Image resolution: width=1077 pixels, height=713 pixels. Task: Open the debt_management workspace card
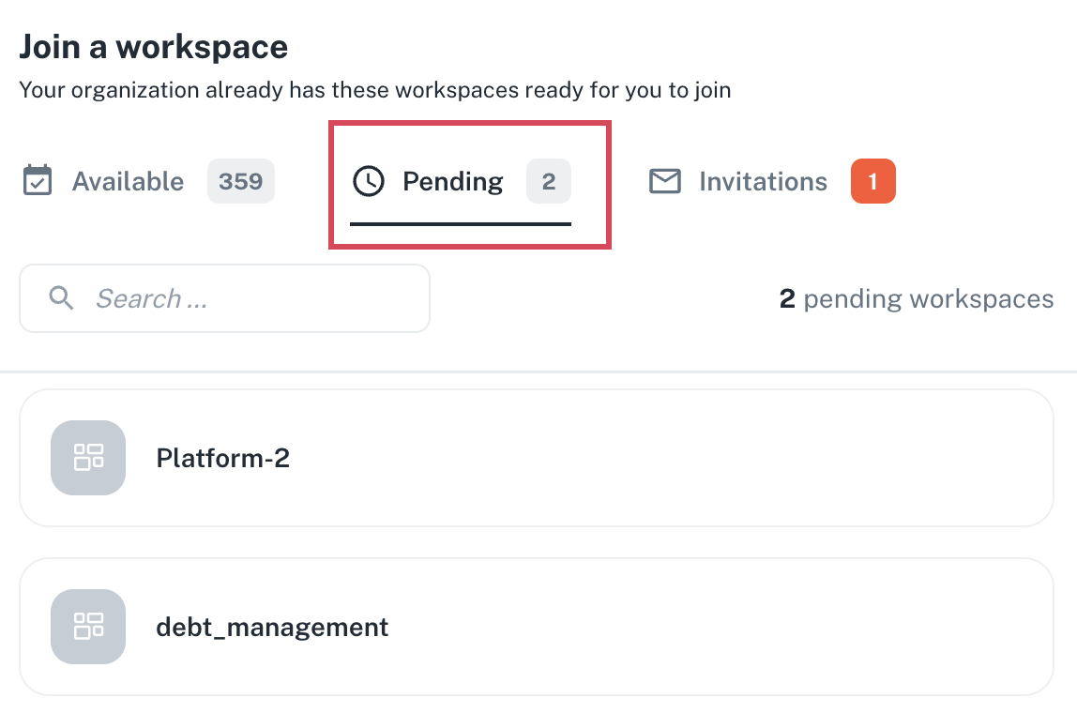pyautogui.click(x=537, y=627)
